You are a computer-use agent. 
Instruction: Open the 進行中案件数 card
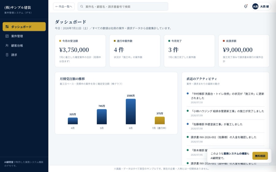(135, 51)
